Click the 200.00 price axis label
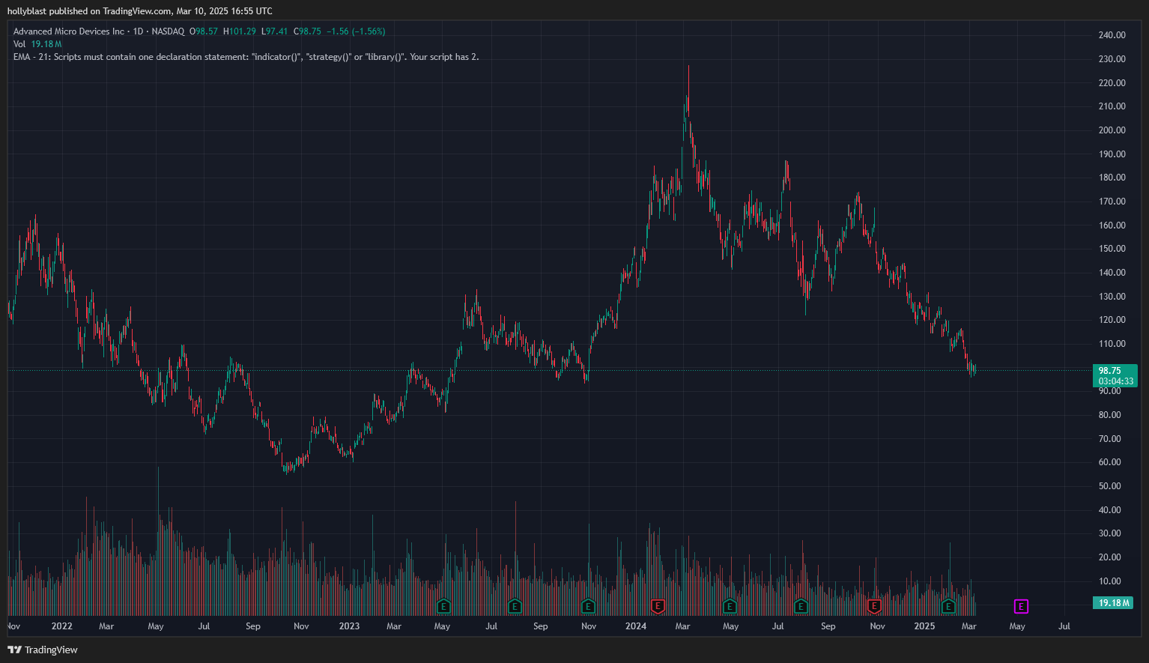1149x663 pixels. coord(1112,130)
